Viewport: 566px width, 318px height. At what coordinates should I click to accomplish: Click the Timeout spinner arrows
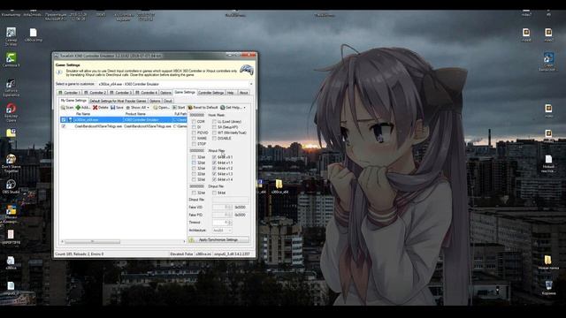coord(230,223)
